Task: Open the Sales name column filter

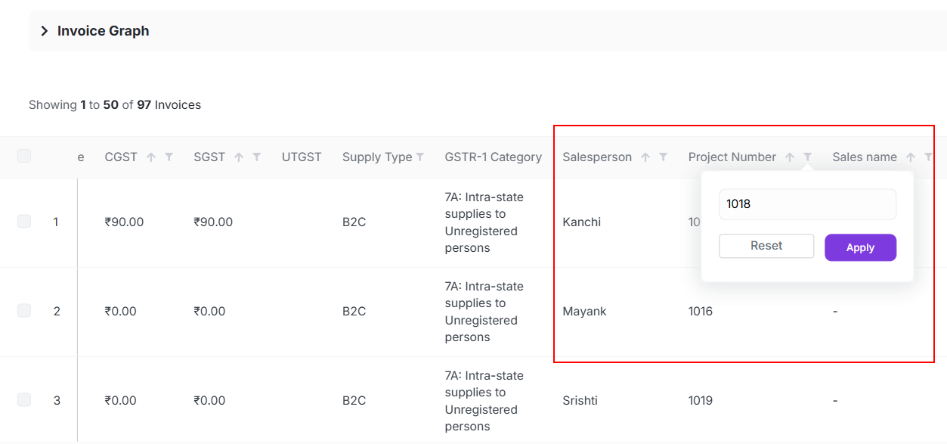Action: click(x=929, y=157)
